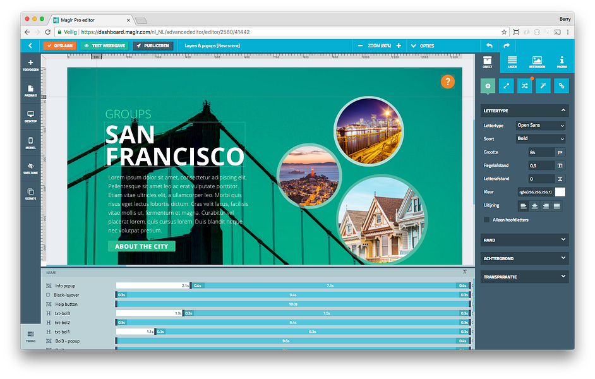This screenshot has height=379, width=595.
Task: Click the Letterafstand value field
Action: pos(541,179)
